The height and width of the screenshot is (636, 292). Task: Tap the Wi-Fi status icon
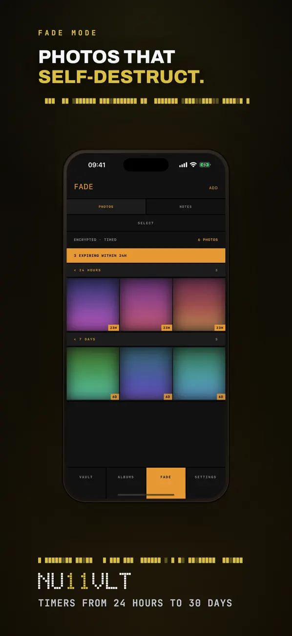coord(193,165)
